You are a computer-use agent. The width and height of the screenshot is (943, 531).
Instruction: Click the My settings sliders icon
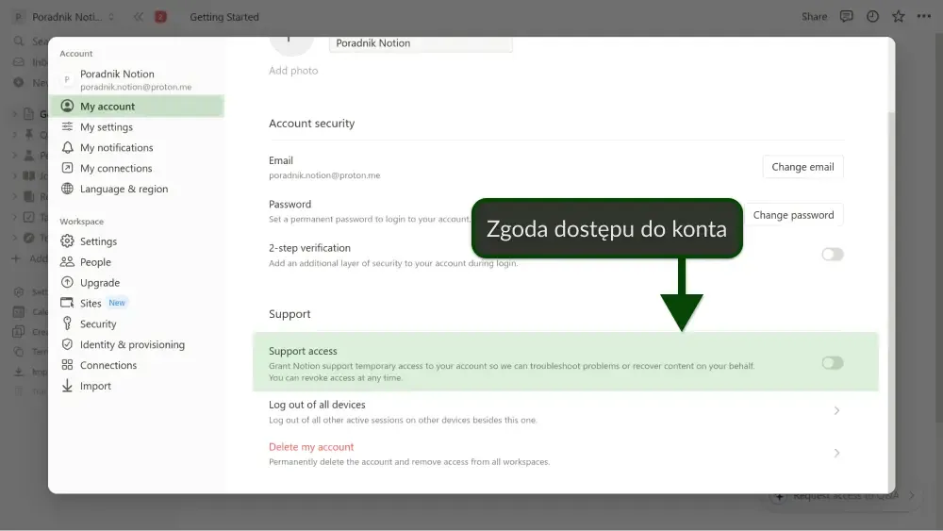click(67, 126)
